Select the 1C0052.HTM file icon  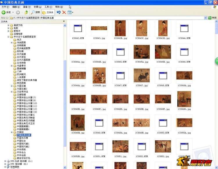pyautogui.click(x=142, y=146)
